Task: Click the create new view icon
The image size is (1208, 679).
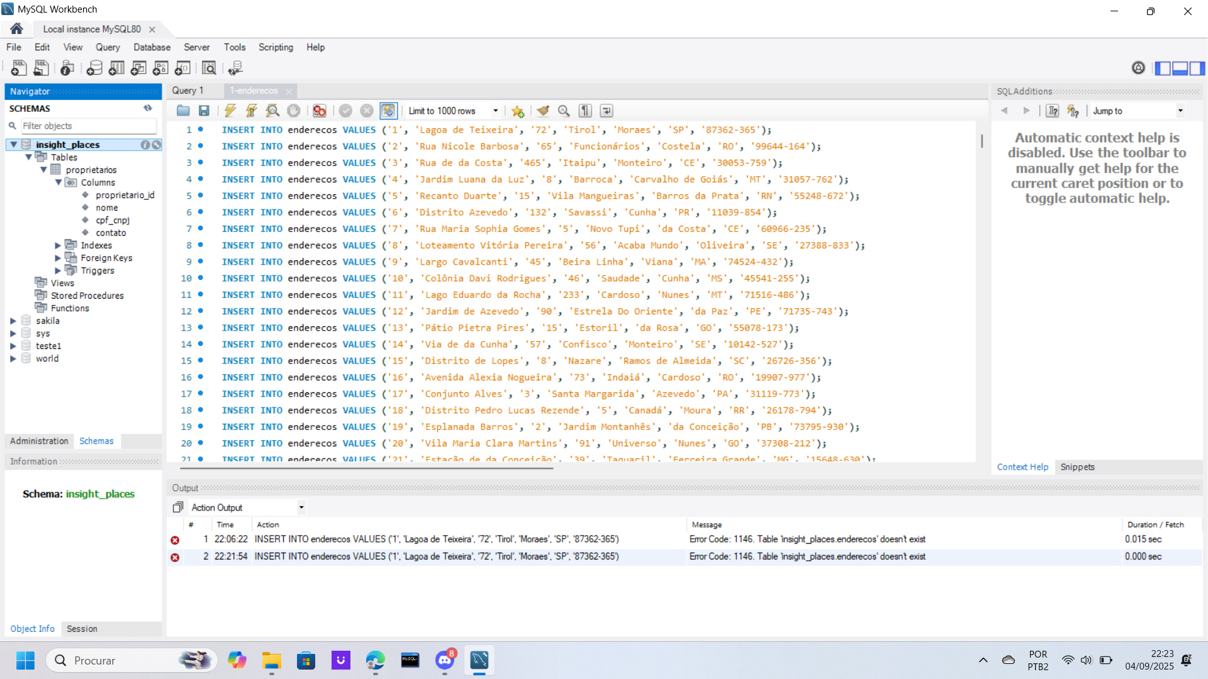Action: (x=138, y=68)
